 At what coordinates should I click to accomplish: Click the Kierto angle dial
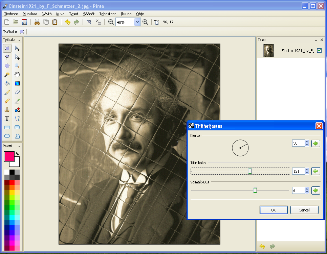point(240,148)
